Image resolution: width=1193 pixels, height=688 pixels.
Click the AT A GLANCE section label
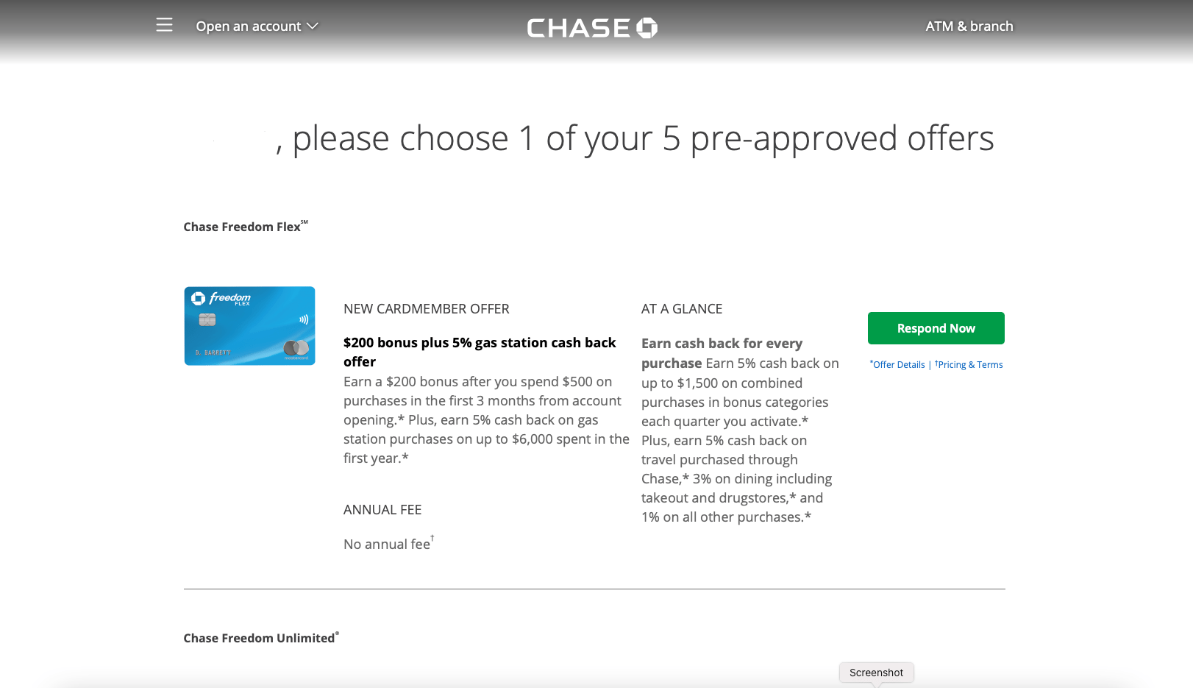click(x=682, y=309)
